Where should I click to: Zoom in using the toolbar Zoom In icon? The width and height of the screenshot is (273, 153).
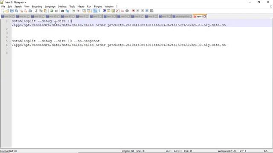coord(73,11)
